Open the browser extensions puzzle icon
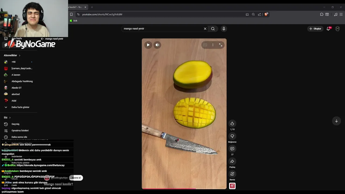 (322, 14)
